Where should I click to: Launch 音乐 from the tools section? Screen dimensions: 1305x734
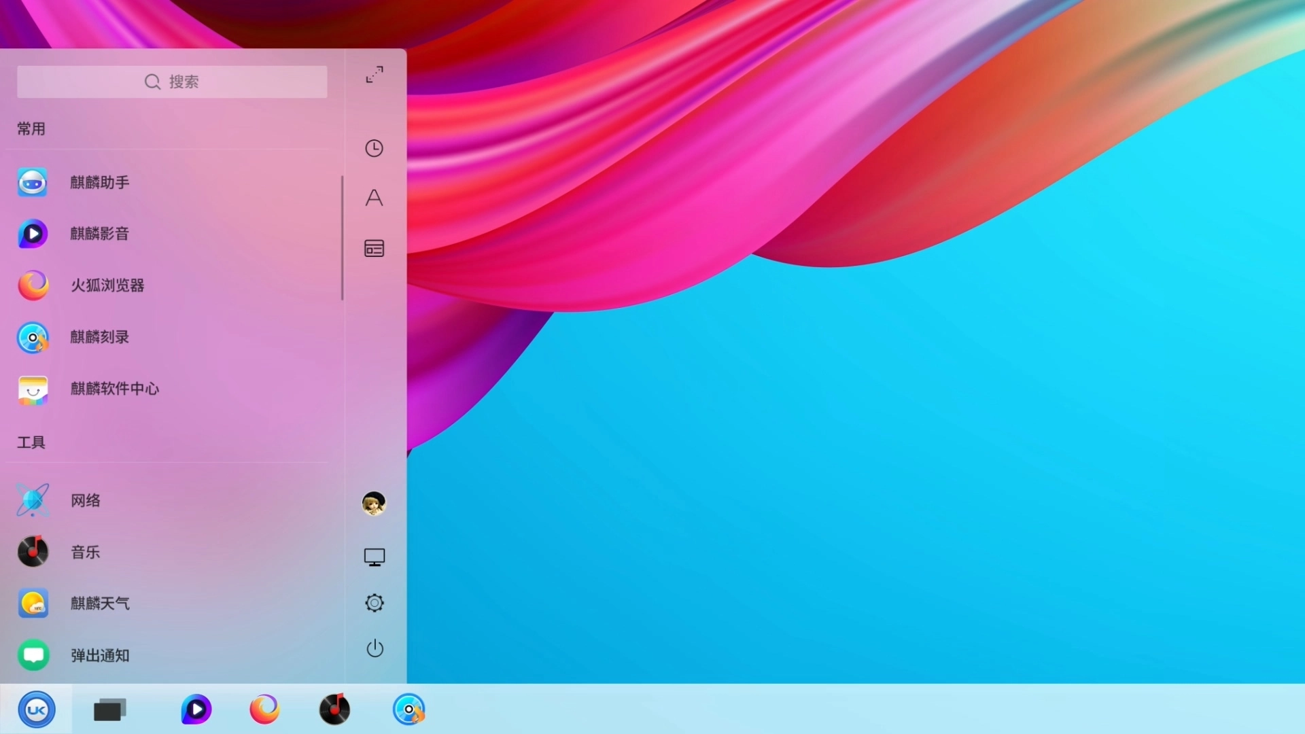[86, 553]
